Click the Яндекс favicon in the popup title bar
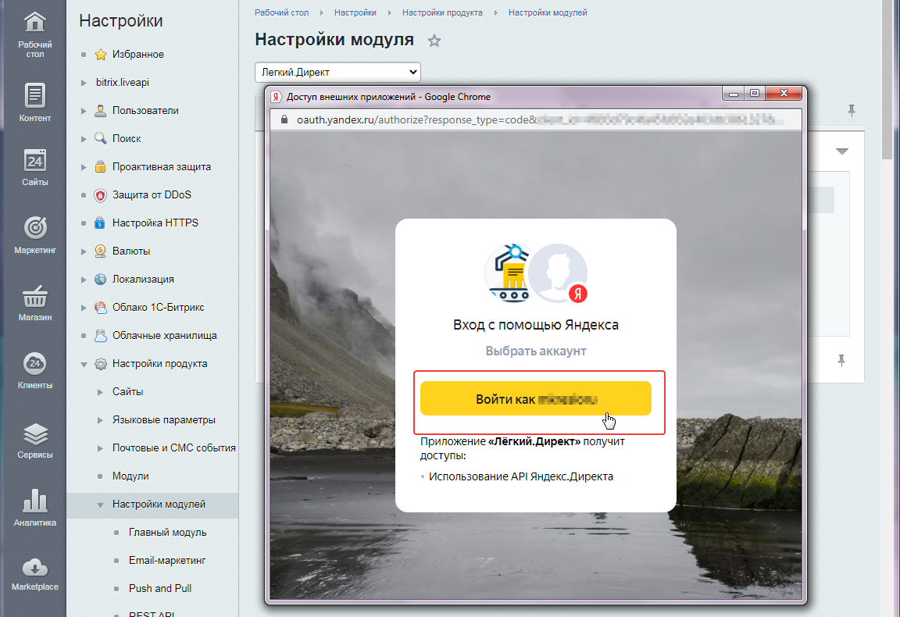Image resolution: width=900 pixels, height=617 pixels. tap(276, 97)
